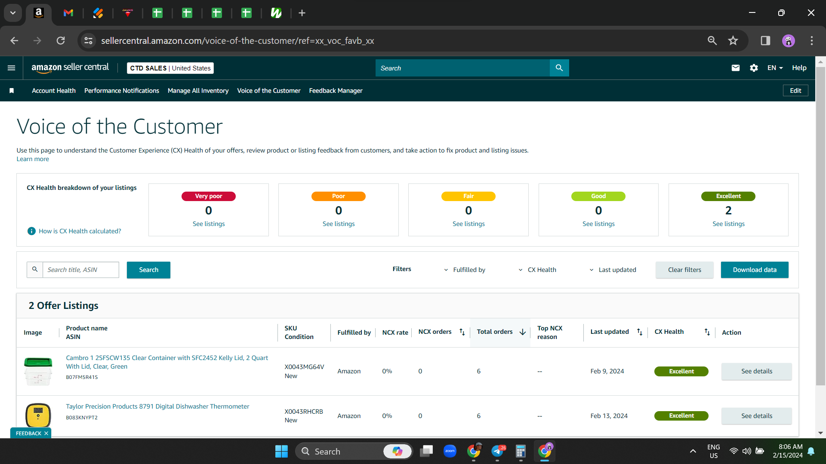Click the site information icon in address bar

pos(88,41)
